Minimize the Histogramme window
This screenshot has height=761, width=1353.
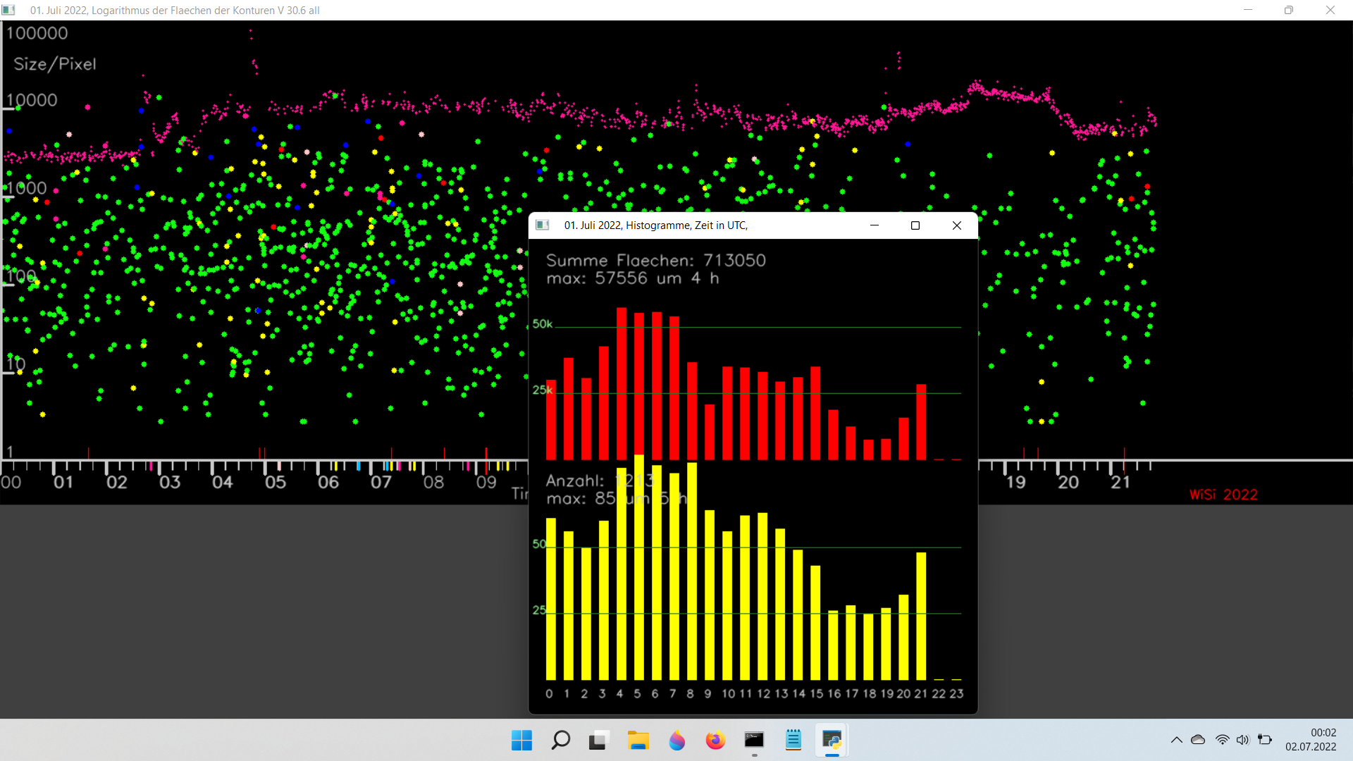[875, 225]
